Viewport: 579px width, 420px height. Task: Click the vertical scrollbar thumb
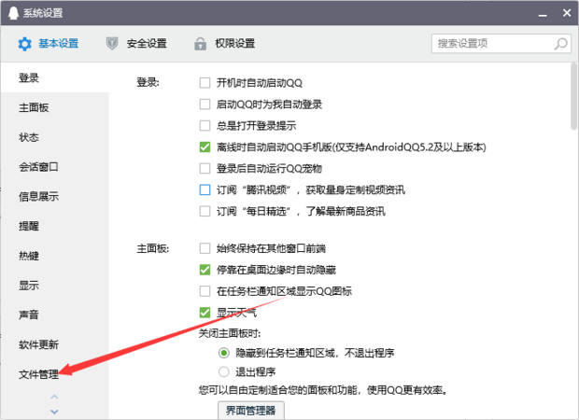pos(573,96)
